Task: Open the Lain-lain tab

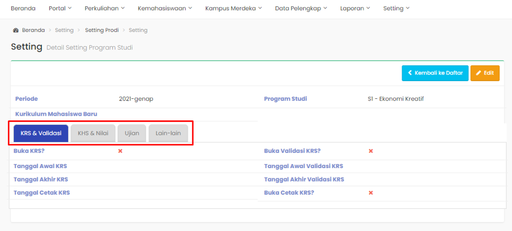Action: [x=168, y=133]
